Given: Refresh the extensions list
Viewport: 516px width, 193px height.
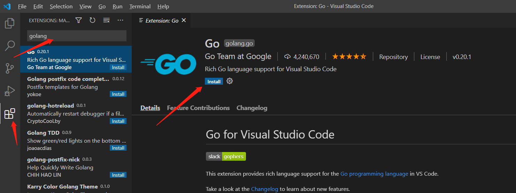Looking at the screenshot, I should click(x=92, y=20).
